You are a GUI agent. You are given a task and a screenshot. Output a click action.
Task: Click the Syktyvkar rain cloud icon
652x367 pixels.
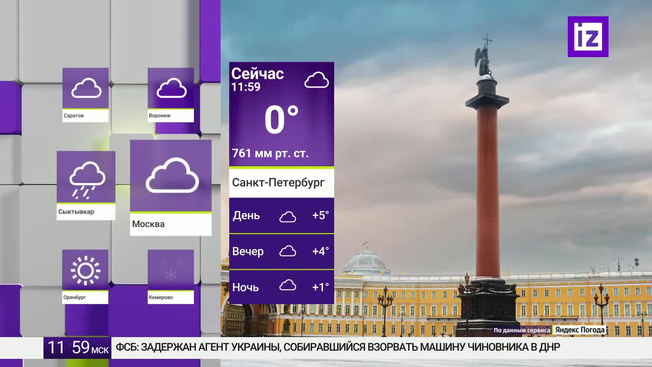pos(87,180)
